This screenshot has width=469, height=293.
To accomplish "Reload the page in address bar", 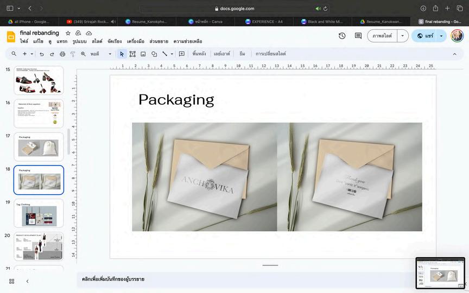I will click(326, 9).
